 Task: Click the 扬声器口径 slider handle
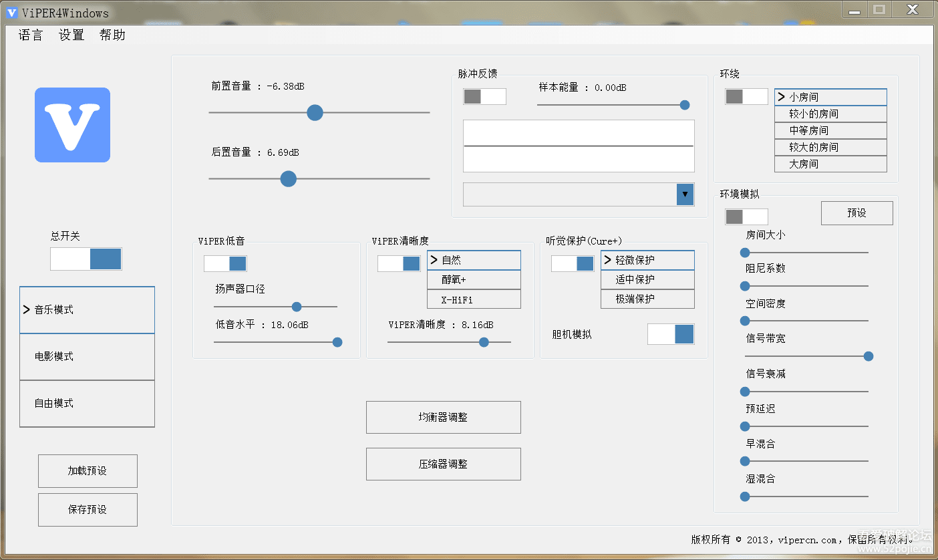[x=297, y=307]
